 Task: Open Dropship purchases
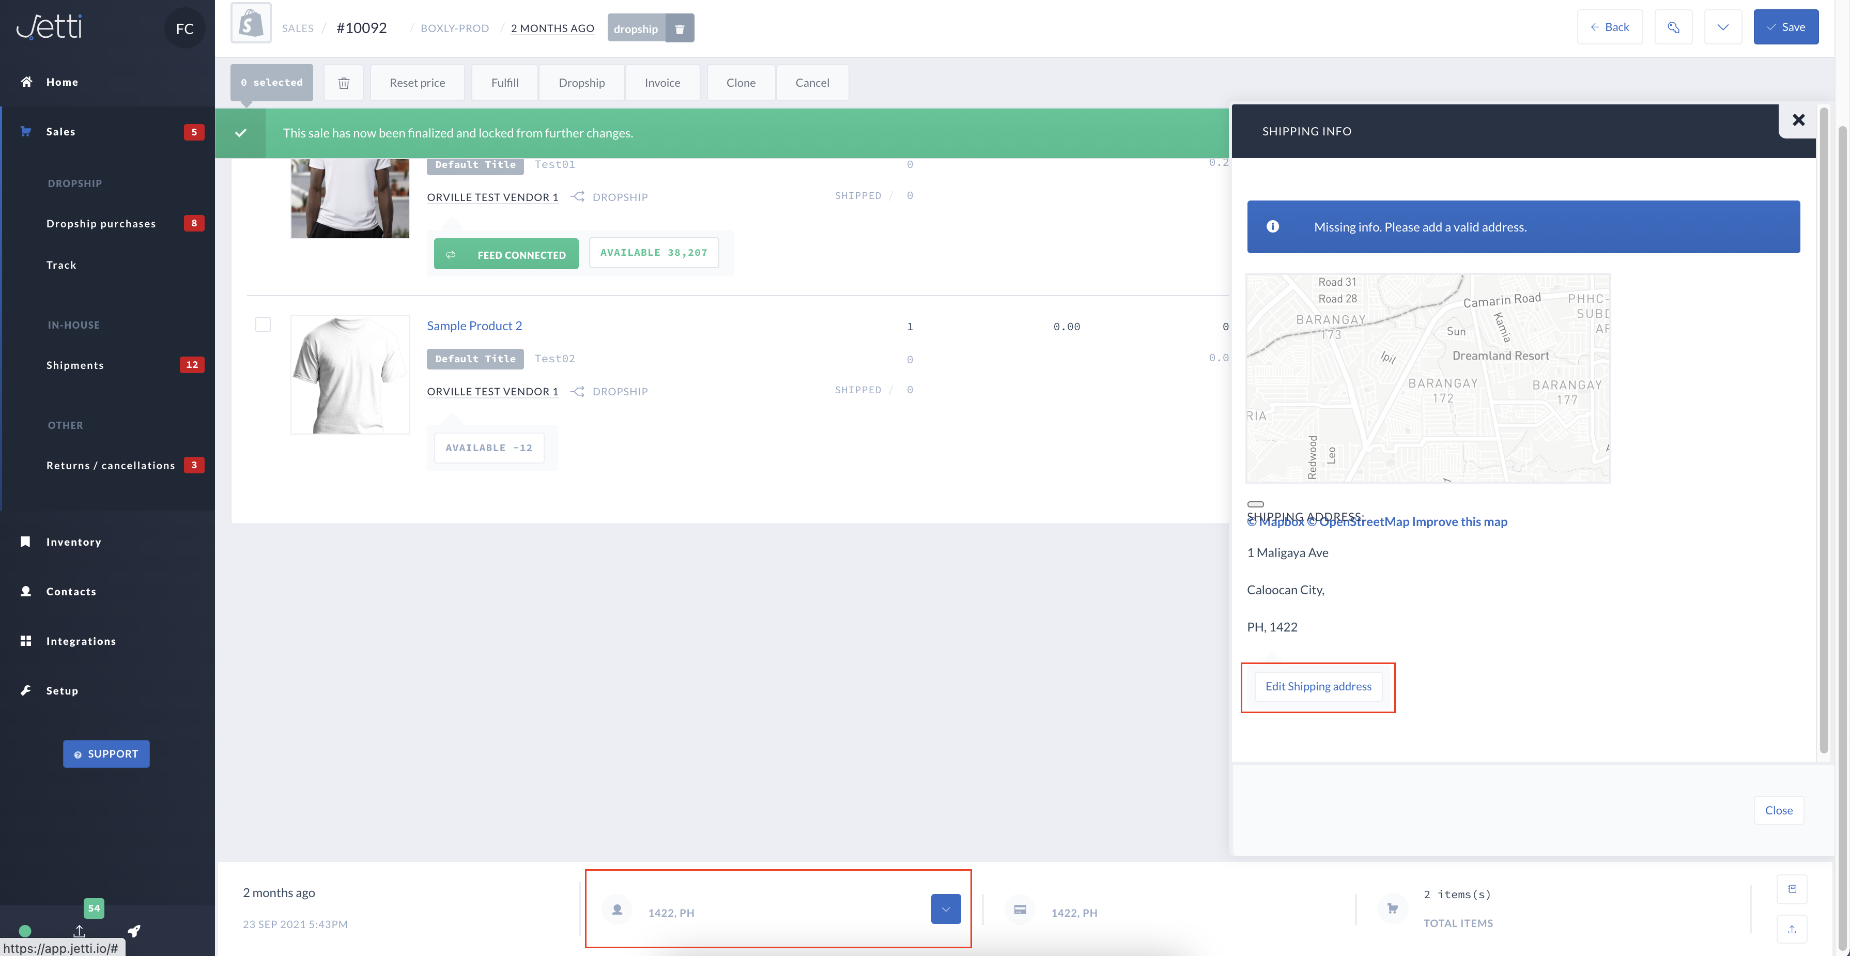[101, 223]
